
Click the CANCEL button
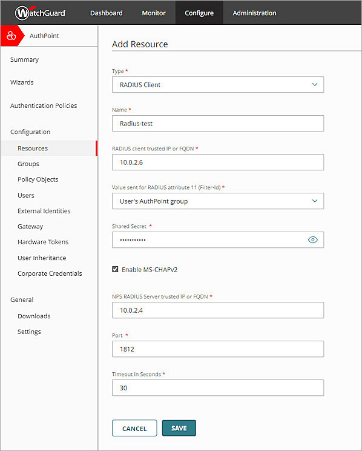pos(134,429)
